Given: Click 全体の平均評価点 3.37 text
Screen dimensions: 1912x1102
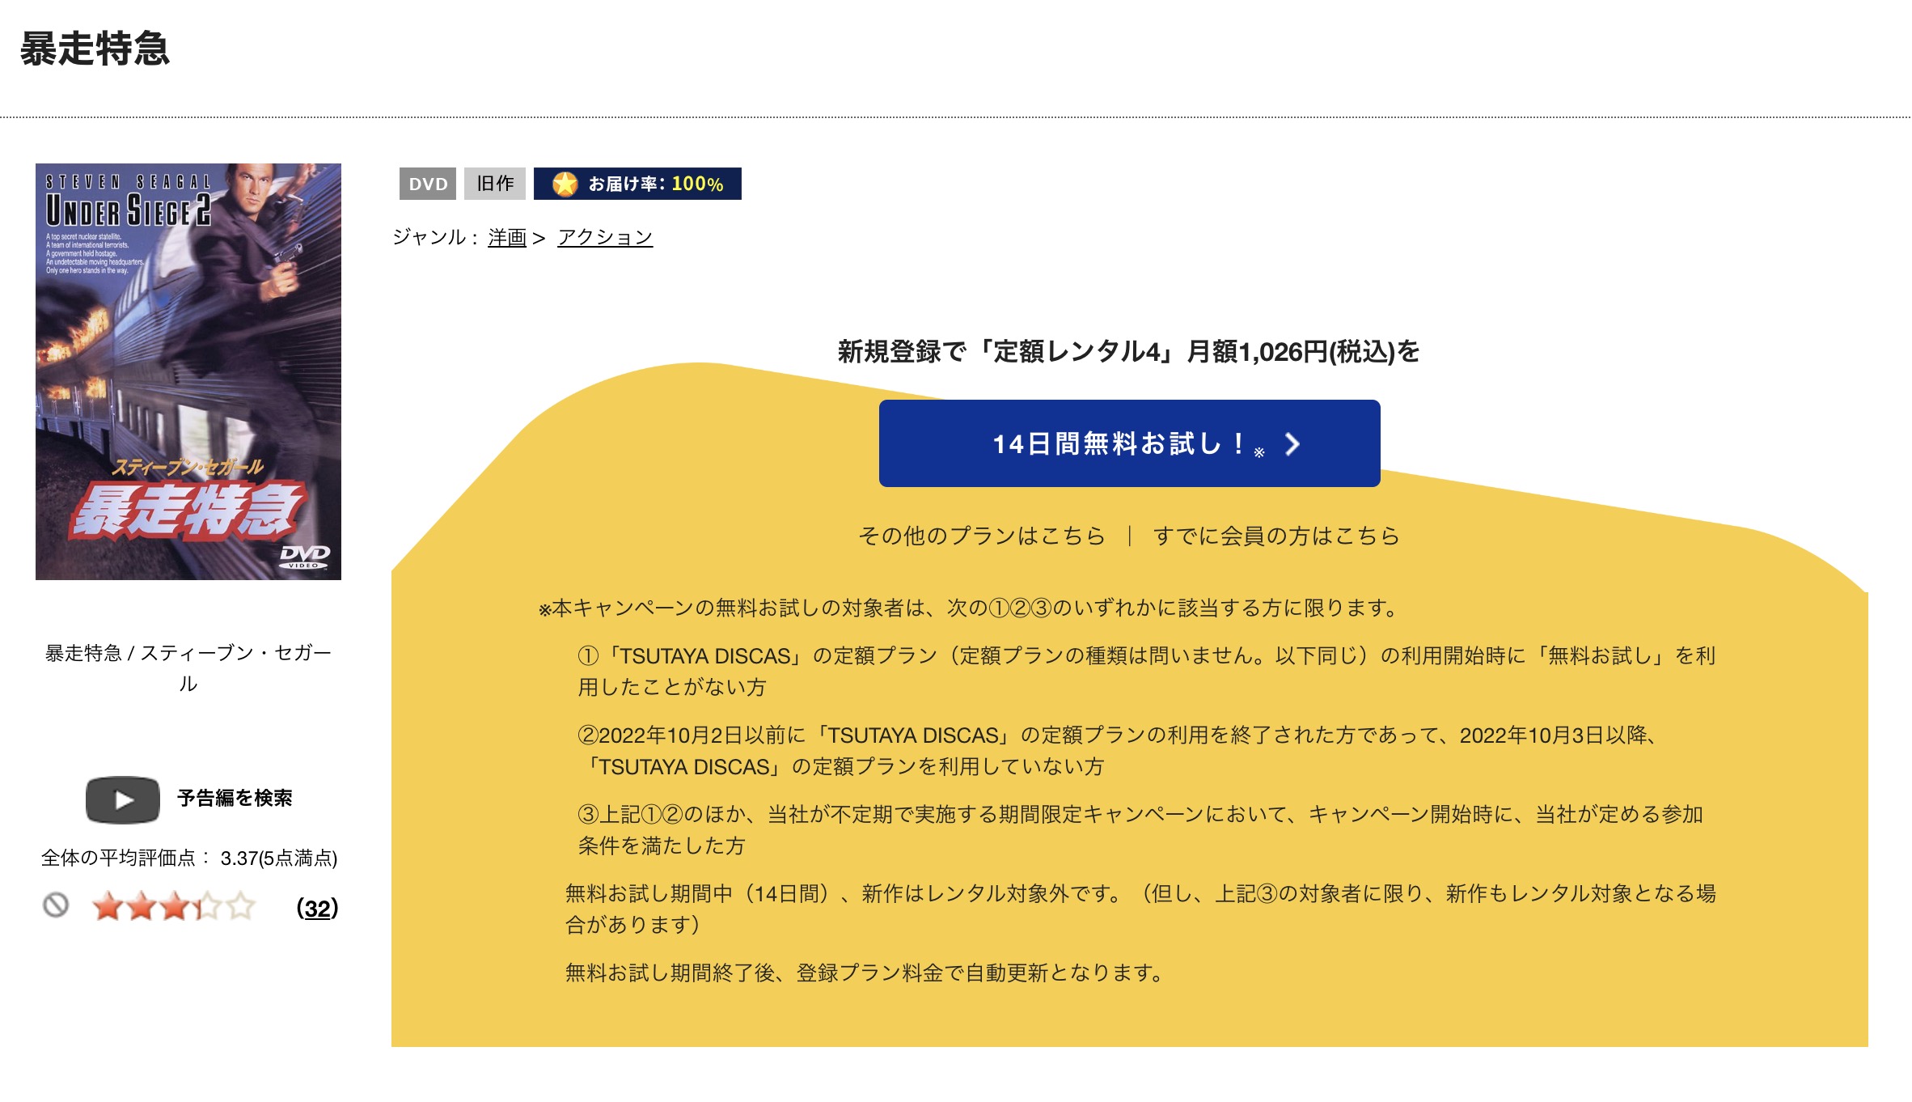Looking at the screenshot, I should (x=189, y=858).
